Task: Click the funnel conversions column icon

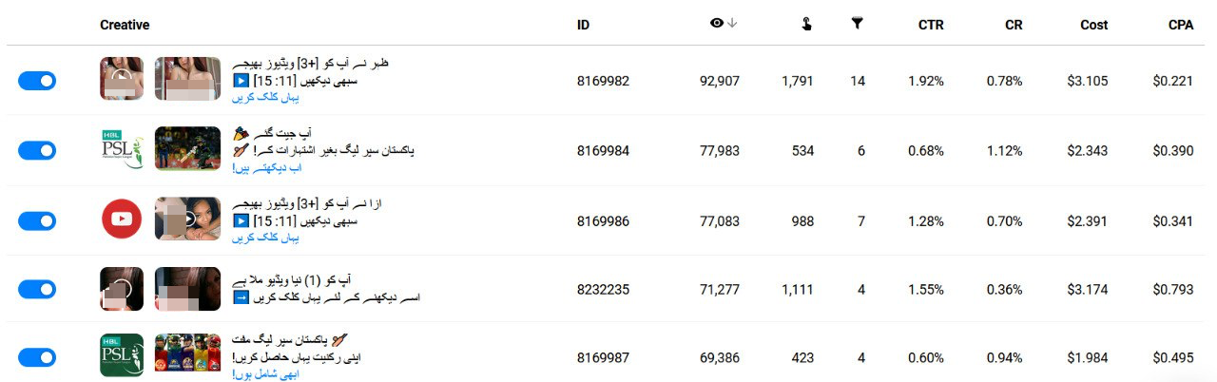Action: (x=857, y=24)
